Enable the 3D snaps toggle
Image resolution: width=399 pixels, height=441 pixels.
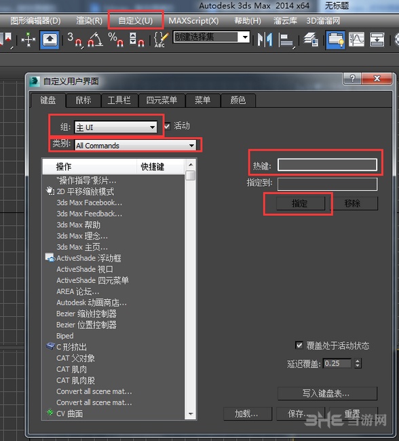pyautogui.click(x=75, y=39)
